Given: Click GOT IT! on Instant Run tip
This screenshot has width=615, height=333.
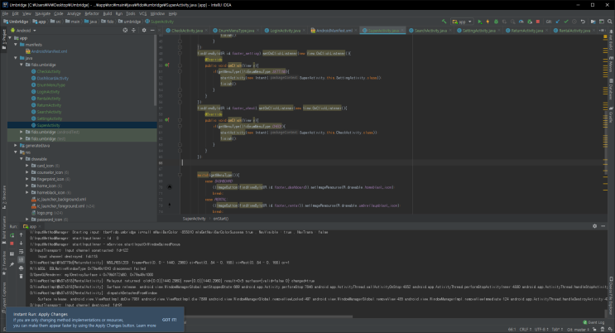Looking at the screenshot, I should click(x=170, y=320).
